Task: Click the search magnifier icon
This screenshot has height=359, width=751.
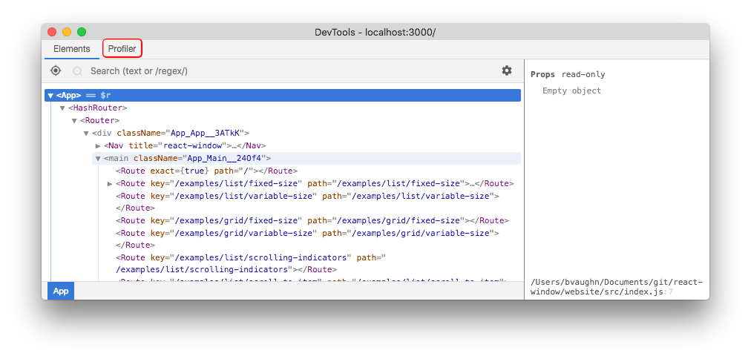Action: pyautogui.click(x=77, y=71)
